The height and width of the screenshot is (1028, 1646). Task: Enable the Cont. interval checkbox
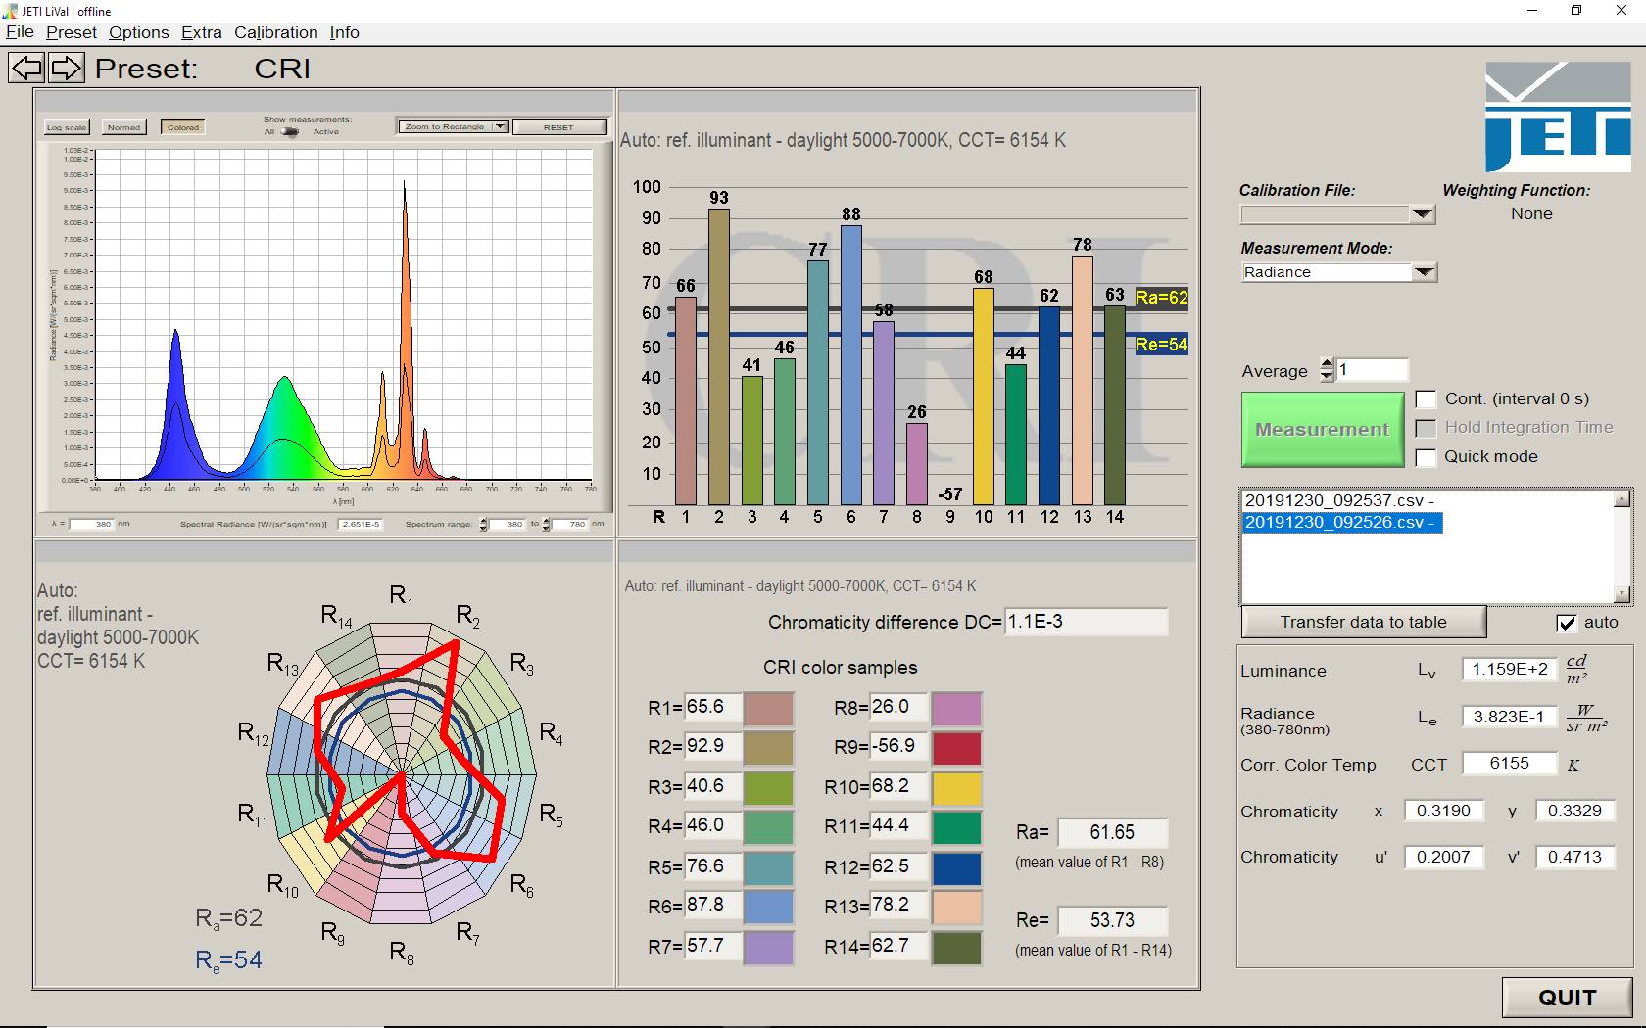click(x=1427, y=399)
